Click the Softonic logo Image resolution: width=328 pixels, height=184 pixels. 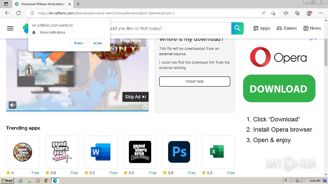click(x=25, y=28)
